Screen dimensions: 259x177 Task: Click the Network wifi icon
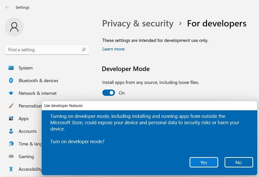coord(11,93)
